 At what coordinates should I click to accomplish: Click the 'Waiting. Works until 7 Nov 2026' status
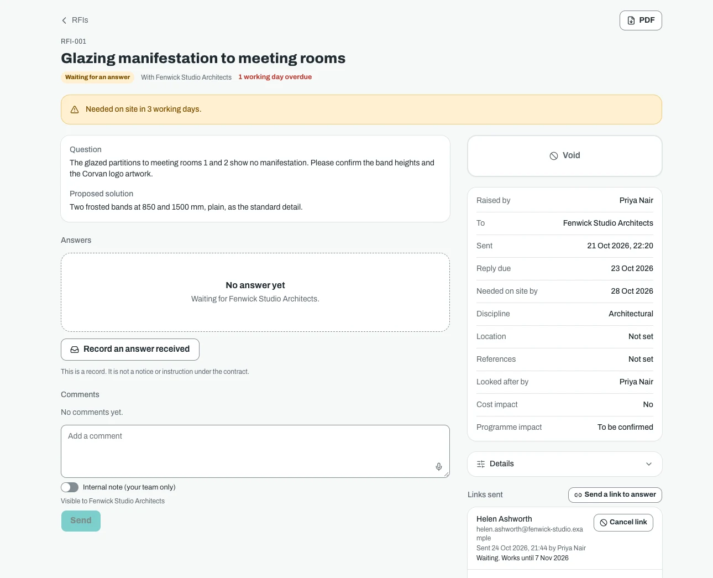522,558
